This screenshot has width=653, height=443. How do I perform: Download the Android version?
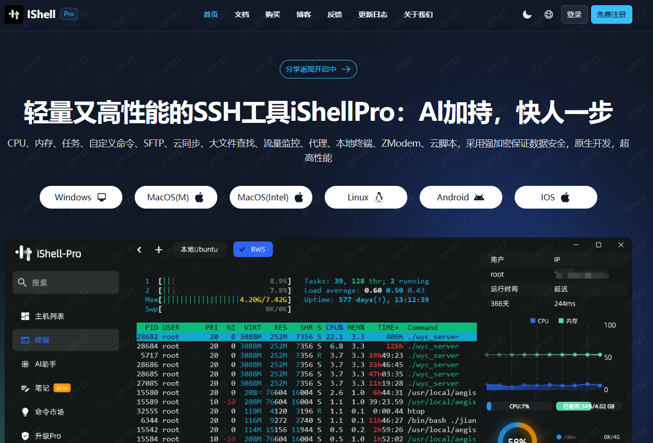(x=461, y=197)
